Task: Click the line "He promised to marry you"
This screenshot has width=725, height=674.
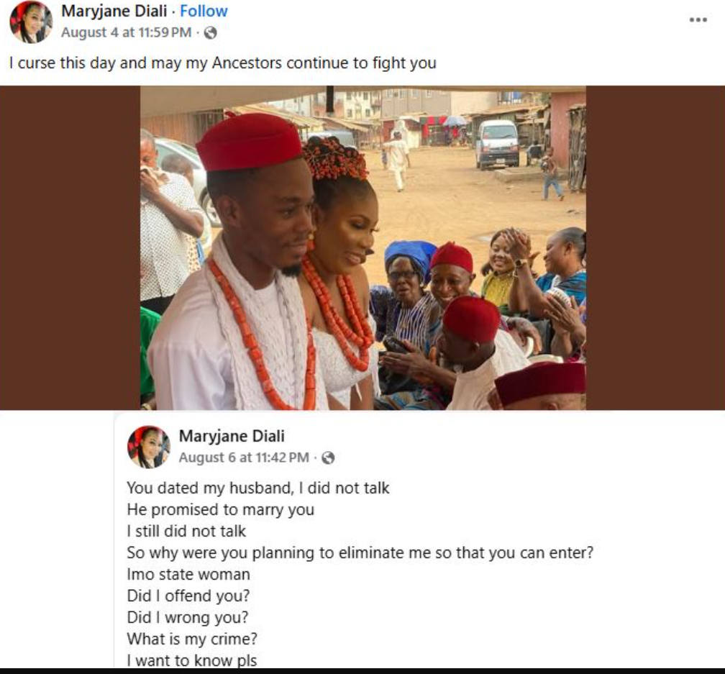Action: coord(220,509)
